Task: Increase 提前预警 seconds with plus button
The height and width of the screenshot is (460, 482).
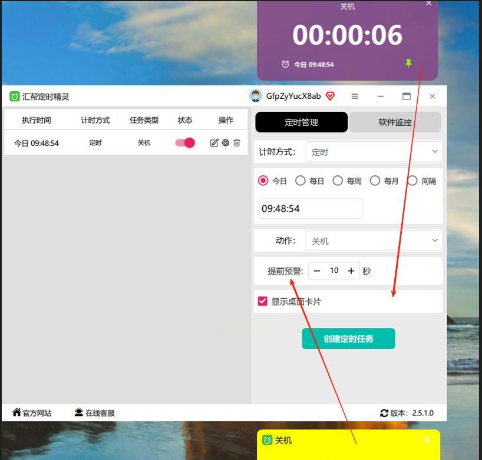Action: (351, 271)
